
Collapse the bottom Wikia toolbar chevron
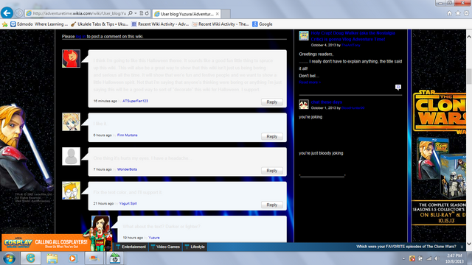462,247
